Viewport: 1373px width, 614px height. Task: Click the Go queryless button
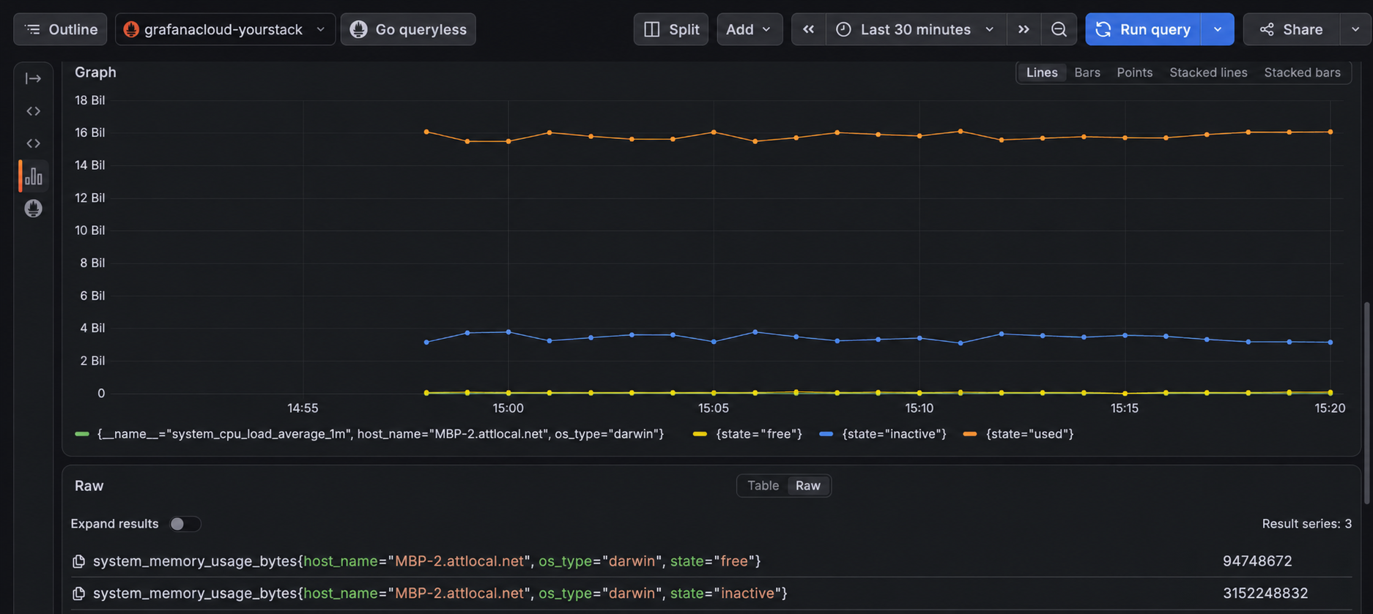pos(408,29)
